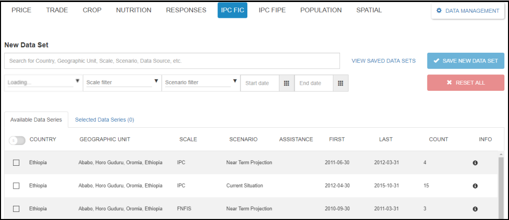Toggle the select-all switch beside COUNTRY
The image size is (509, 220).
pos(17,140)
